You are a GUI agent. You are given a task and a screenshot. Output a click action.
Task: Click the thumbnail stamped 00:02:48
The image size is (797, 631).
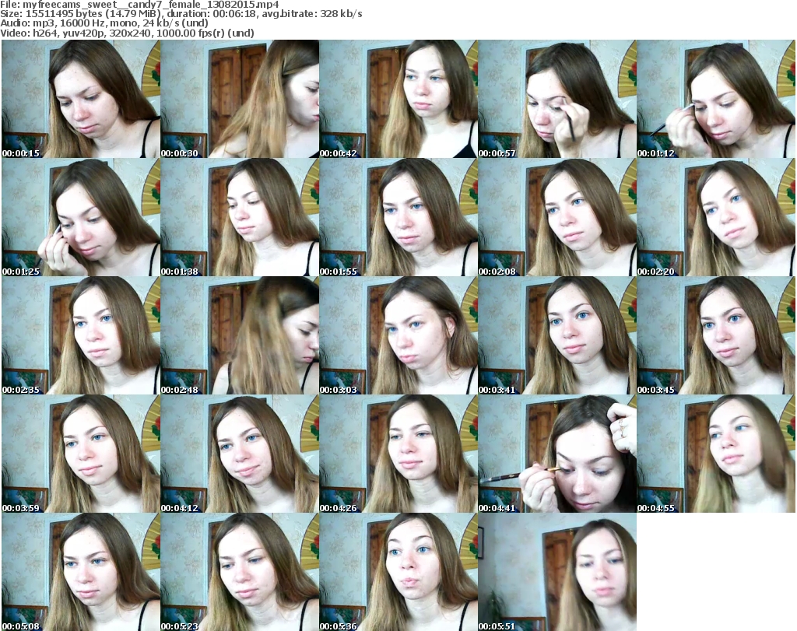[240, 335]
